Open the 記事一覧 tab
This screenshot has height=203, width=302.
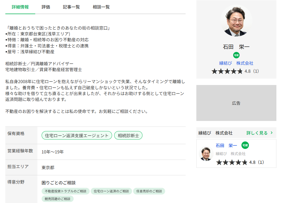click(x=71, y=7)
